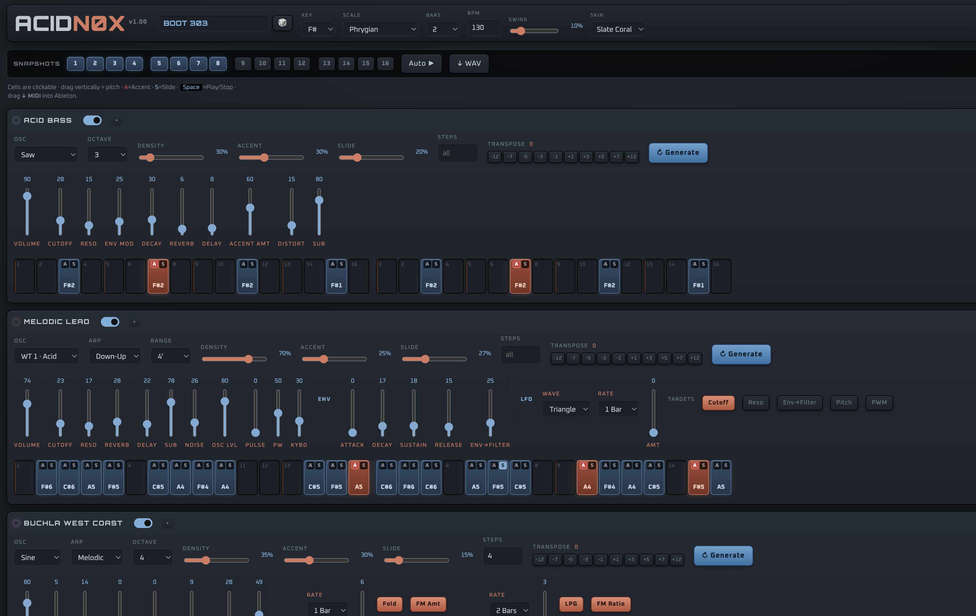Select snapshot slot 12
The height and width of the screenshot is (616, 976).
coord(301,64)
